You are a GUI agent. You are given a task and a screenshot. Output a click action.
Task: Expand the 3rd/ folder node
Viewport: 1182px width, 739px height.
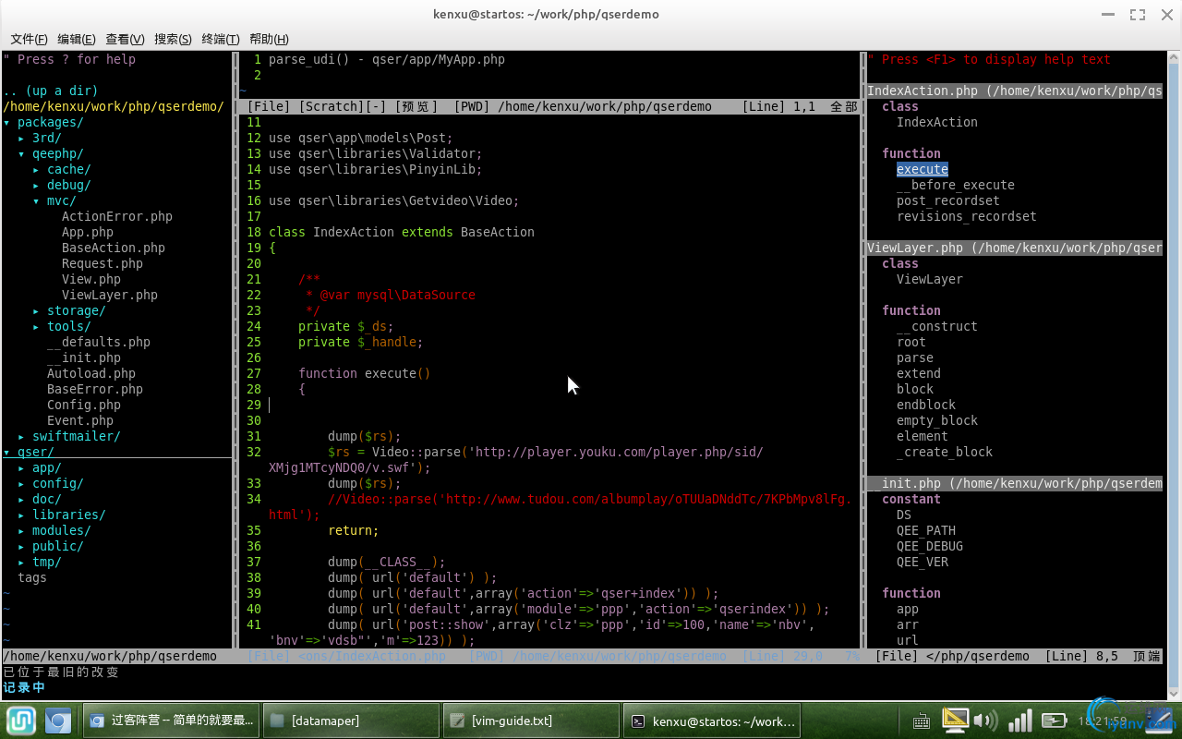tap(40, 138)
